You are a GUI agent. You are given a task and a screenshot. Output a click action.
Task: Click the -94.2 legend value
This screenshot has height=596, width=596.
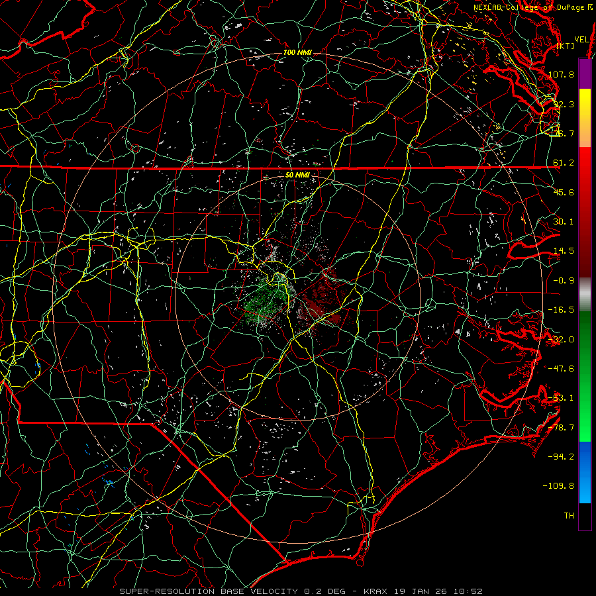pos(562,456)
